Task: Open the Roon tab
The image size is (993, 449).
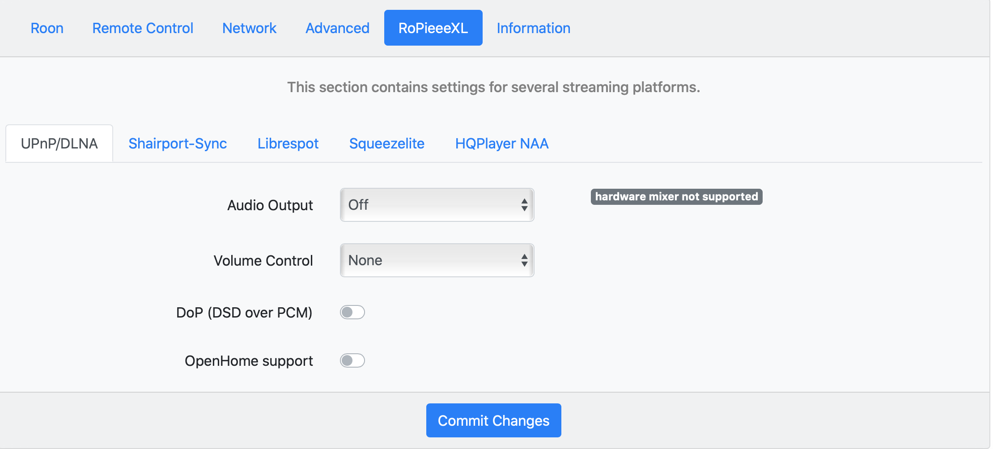Action: click(x=47, y=28)
